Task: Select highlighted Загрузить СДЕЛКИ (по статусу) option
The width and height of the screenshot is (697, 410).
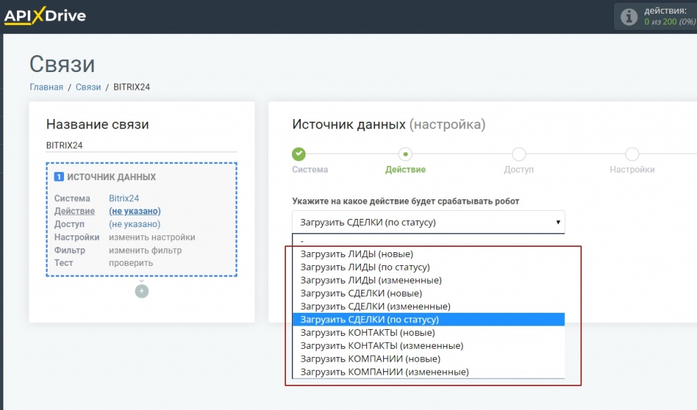Action: 429,320
